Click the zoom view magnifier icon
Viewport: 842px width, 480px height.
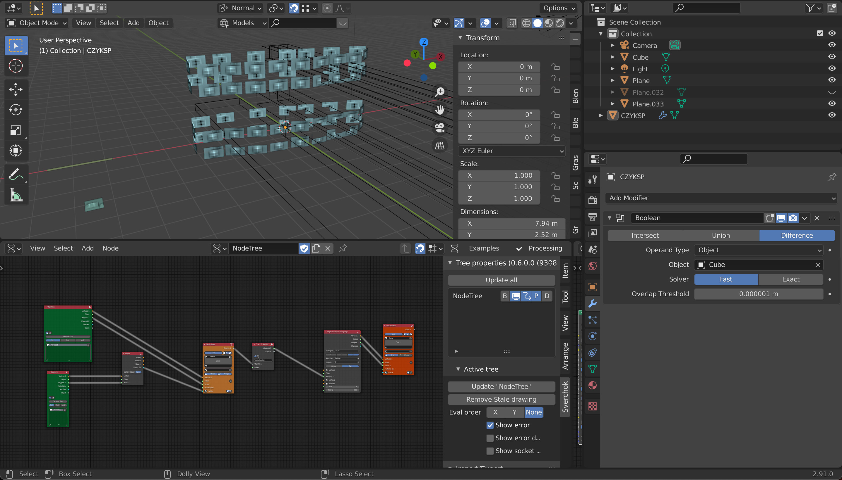click(x=440, y=92)
